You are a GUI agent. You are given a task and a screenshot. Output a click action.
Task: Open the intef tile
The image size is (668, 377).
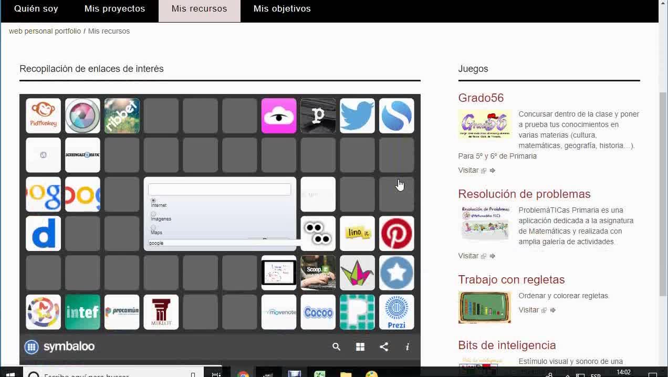[82, 312]
